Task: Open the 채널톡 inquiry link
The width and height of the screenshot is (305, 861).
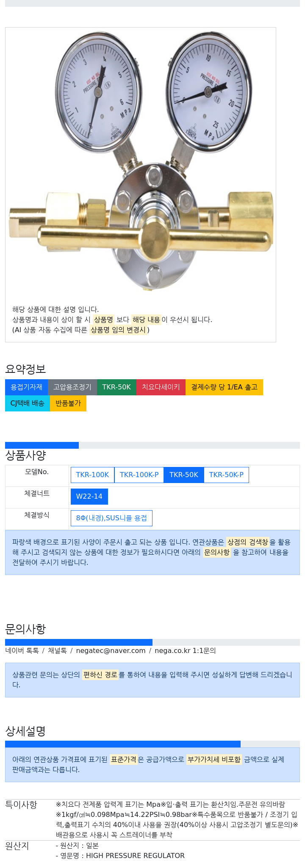Action: click(57, 650)
